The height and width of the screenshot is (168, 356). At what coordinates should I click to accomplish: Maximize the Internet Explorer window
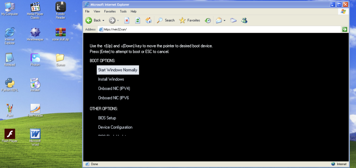pyautogui.click(x=339, y=4)
